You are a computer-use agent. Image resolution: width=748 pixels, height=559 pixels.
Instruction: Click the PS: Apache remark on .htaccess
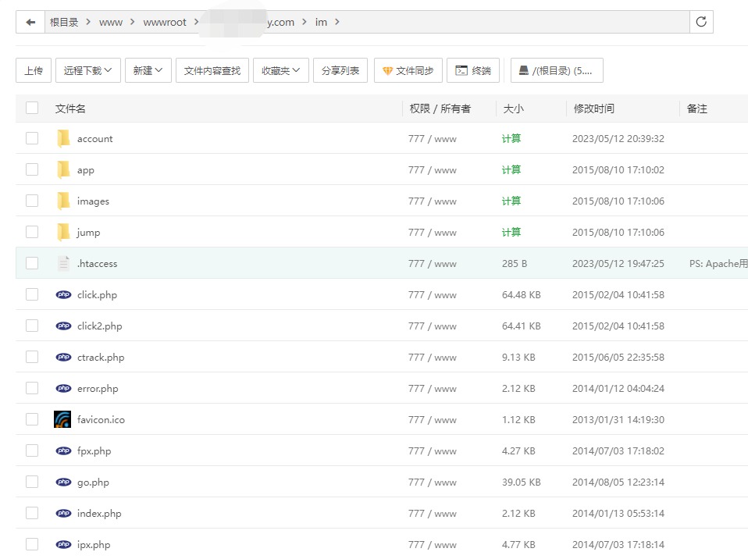tap(718, 263)
